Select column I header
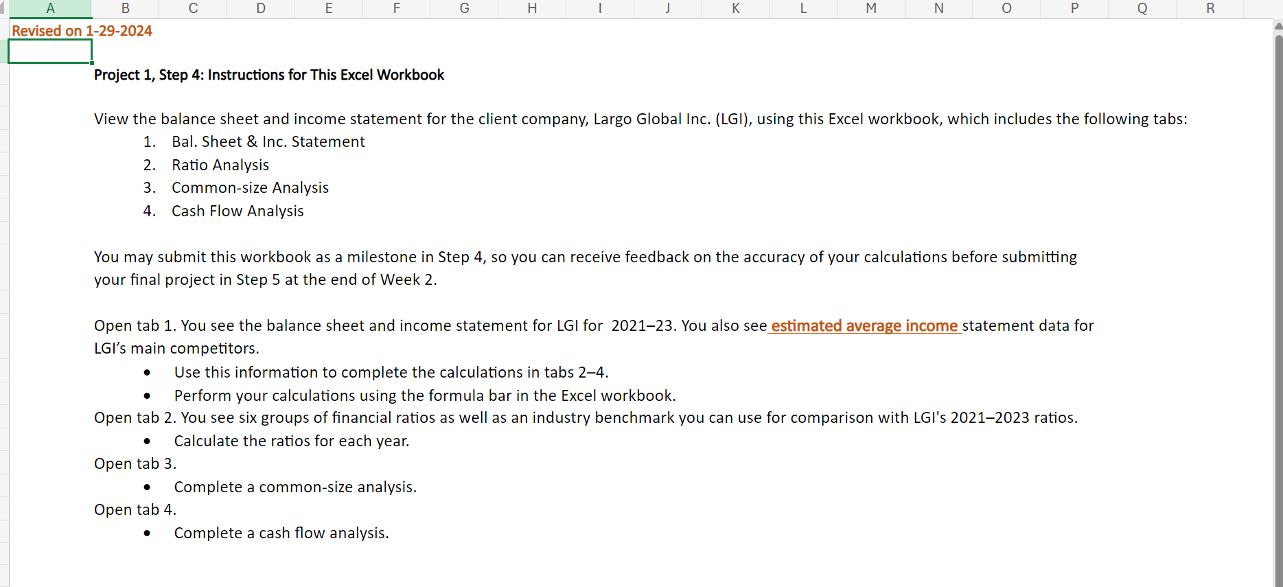The height and width of the screenshot is (587, 1283). 600,8
